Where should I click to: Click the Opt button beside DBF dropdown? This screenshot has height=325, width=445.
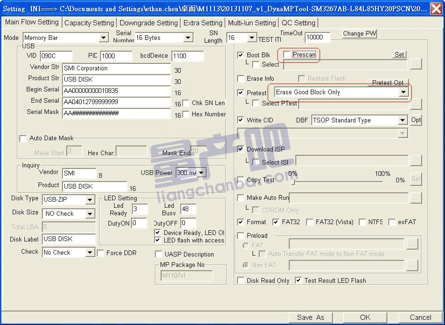pyautogui.click(x=416, y=120)
